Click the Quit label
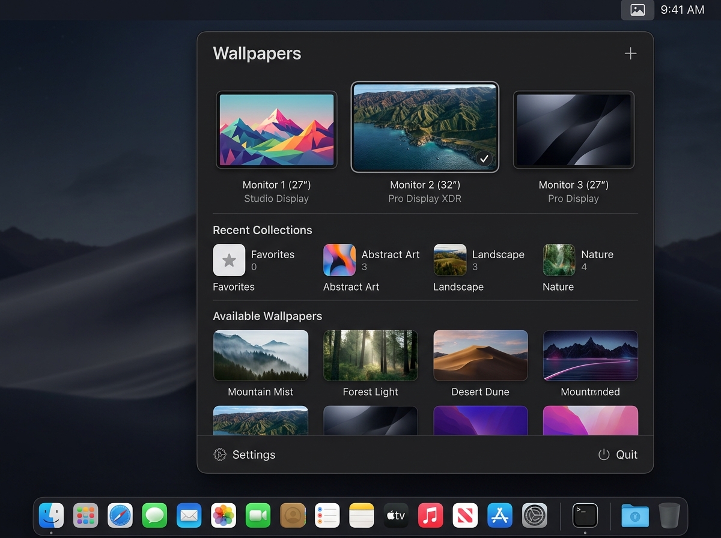The height and width of the screenshot is (538, 721). point(627,455)
